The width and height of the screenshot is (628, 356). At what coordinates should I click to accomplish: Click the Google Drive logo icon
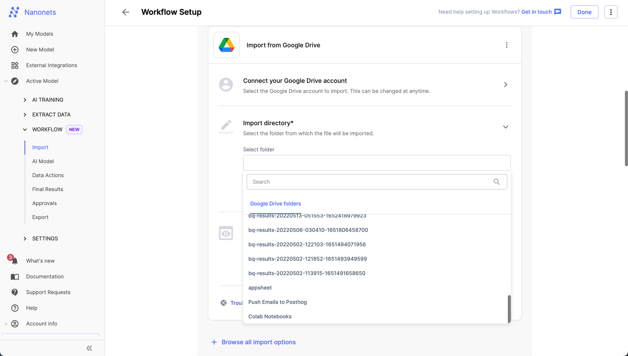click(x=226, y=45)
